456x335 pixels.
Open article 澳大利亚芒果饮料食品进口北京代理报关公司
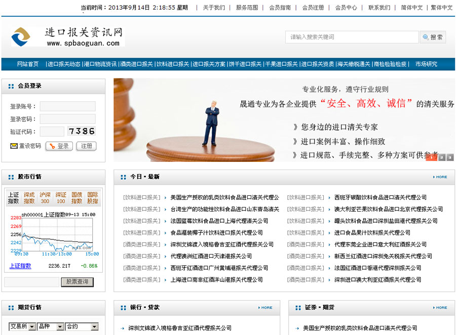(x=389, y=209)
